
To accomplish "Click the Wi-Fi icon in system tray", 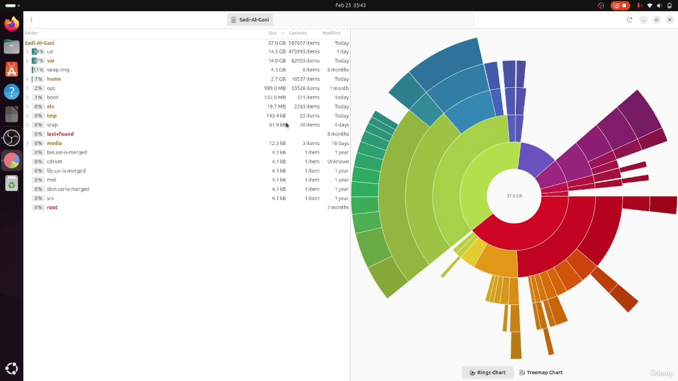I will pos(650,5).
